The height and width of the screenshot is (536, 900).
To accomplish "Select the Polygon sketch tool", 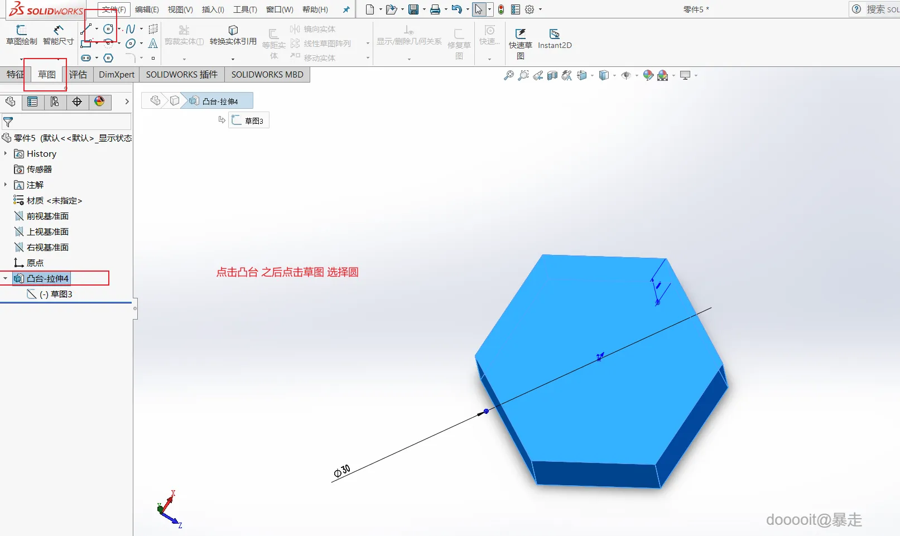I will coord(108,58).
